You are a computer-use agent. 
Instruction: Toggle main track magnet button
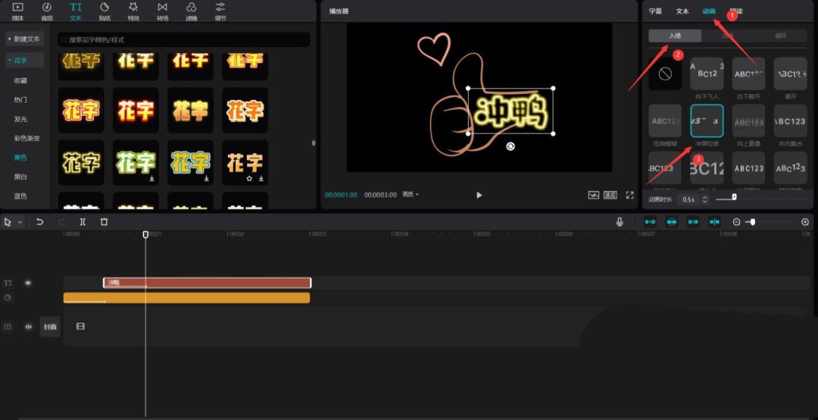click(x=650, y=222)
